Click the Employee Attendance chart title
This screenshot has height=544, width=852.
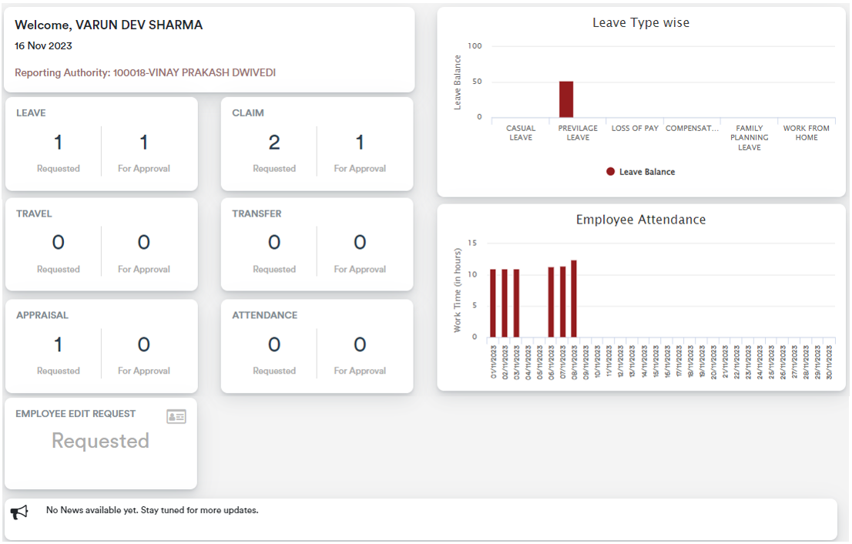(x=640, y=220)
